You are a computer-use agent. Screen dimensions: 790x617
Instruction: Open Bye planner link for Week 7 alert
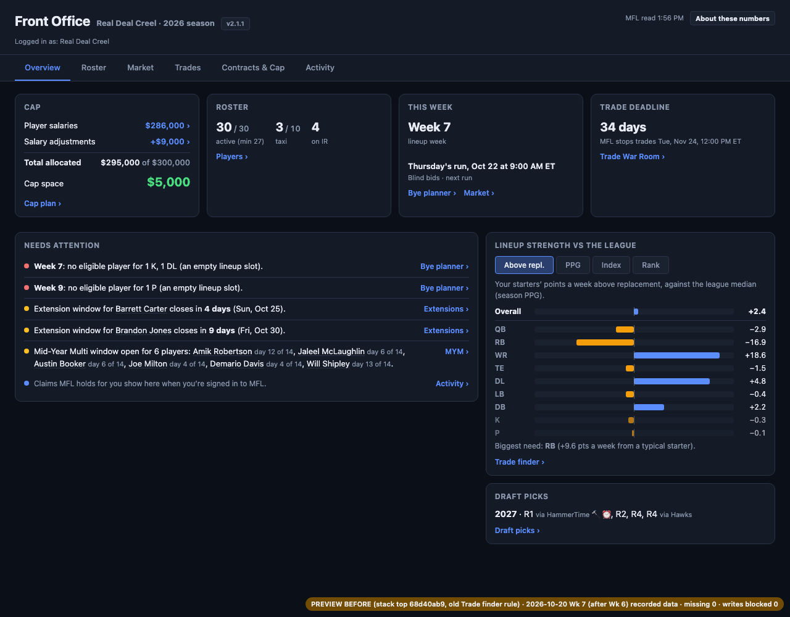[x=444, y=266]
